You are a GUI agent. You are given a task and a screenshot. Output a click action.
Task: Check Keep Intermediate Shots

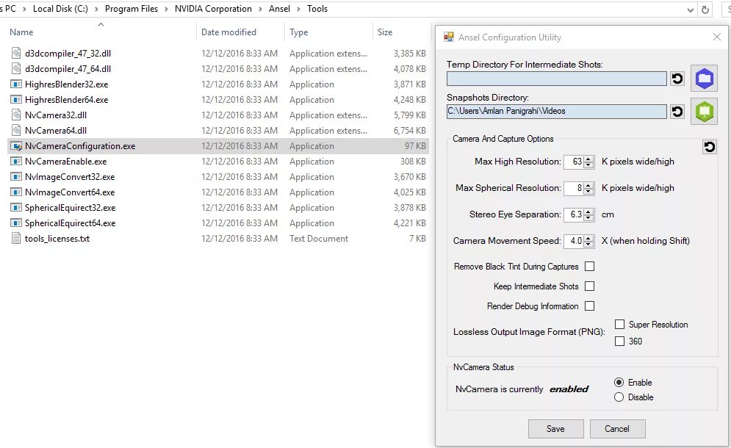[590, 286]
